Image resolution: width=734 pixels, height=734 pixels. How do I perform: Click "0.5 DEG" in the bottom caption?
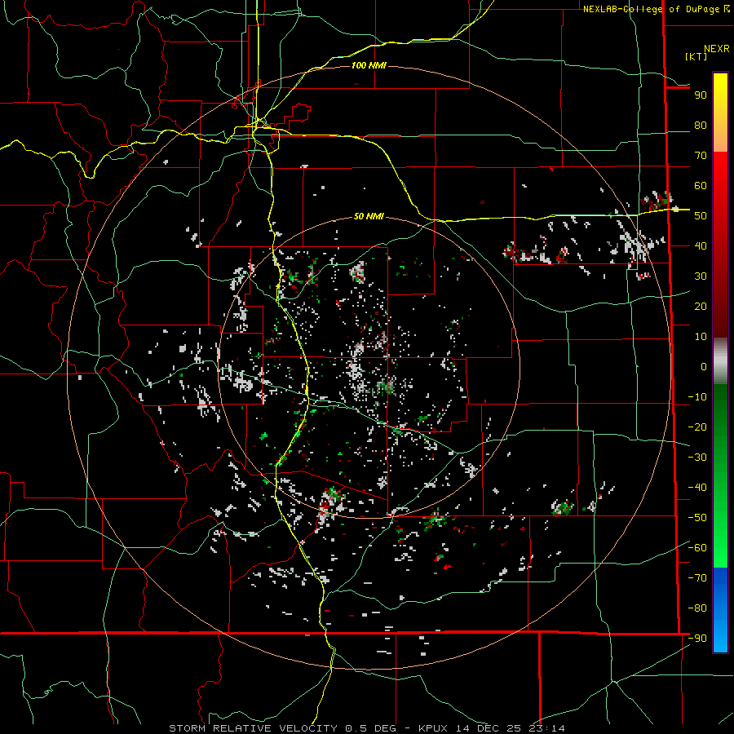(x=371, y=728)
